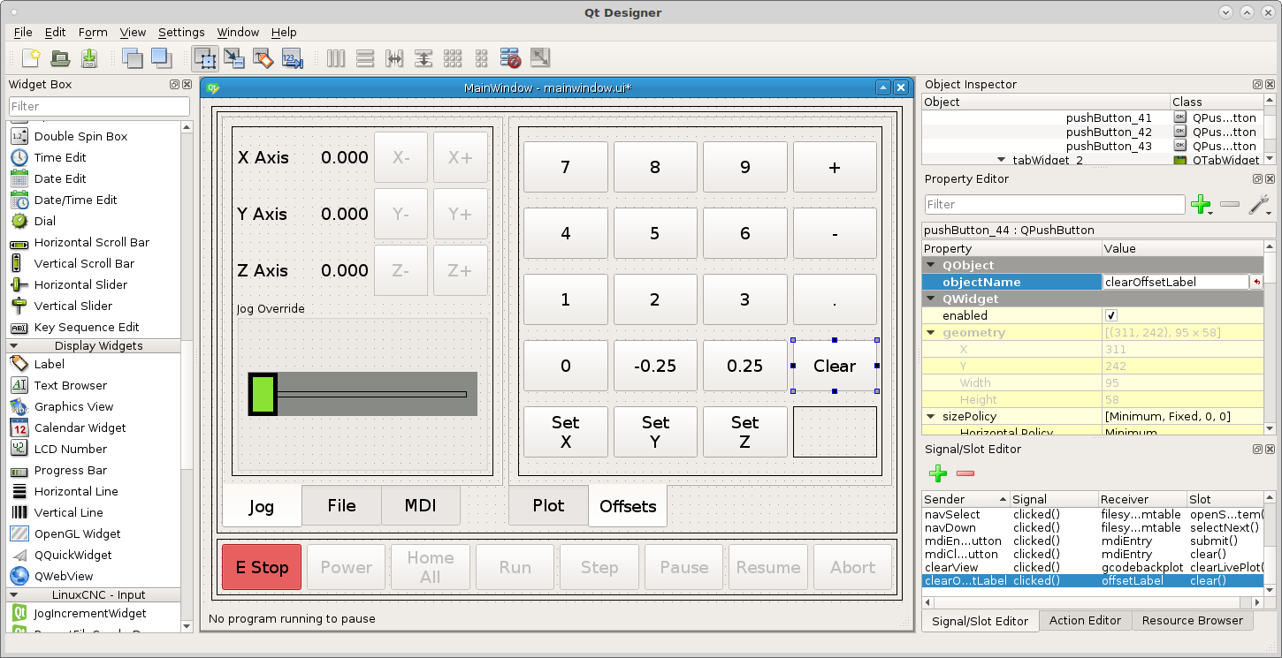The width and height of the screenshot is (1282, 658).
Task: Switch to Edit Tab Order mode icon
Action: coord(293,58)
